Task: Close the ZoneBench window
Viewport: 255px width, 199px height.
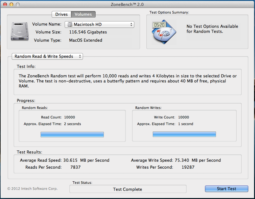Action: [5, 5]
